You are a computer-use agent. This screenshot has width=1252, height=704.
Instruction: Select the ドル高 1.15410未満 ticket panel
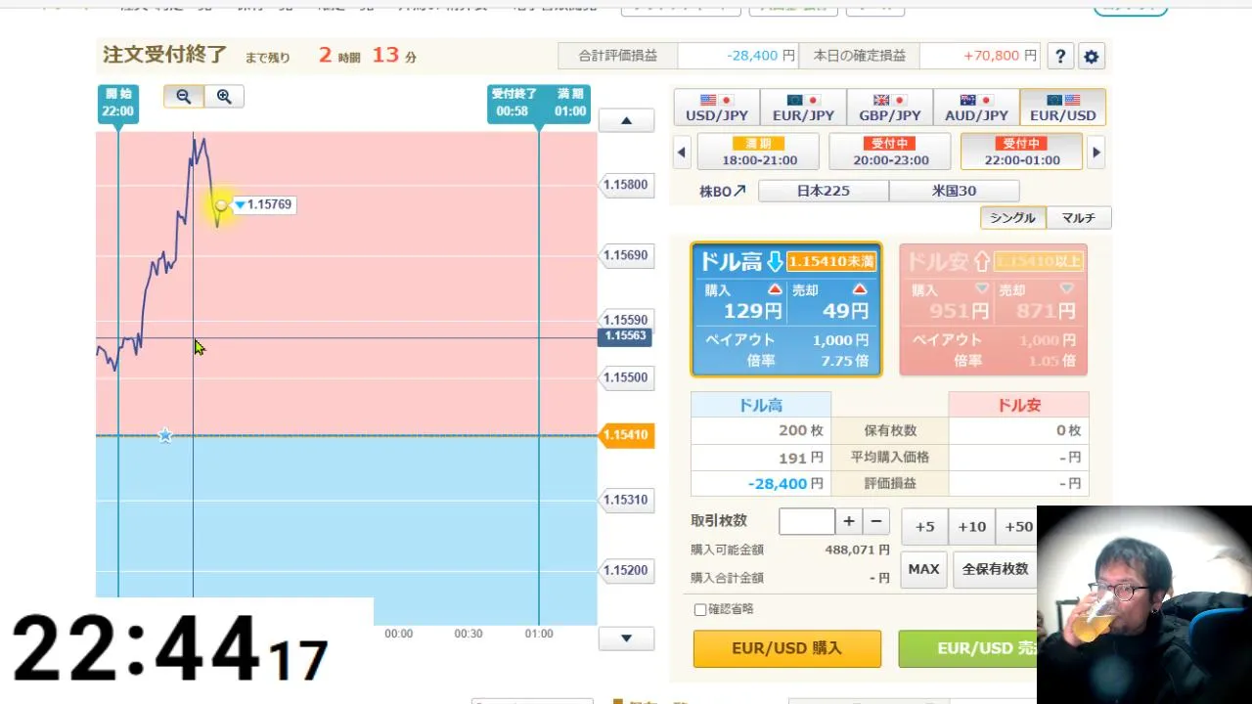(786, 309)
